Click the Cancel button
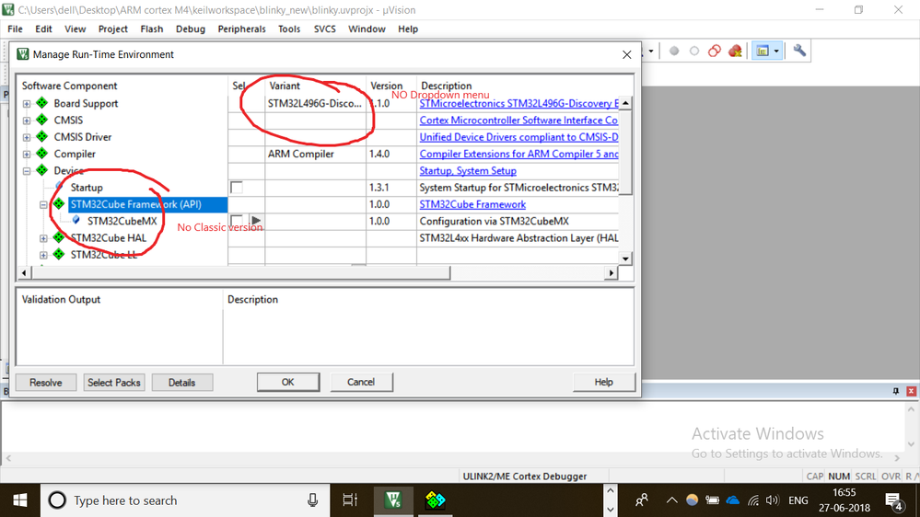Image resolution: width=920 pixels, height=517 pixels. (x=361, y=382)
